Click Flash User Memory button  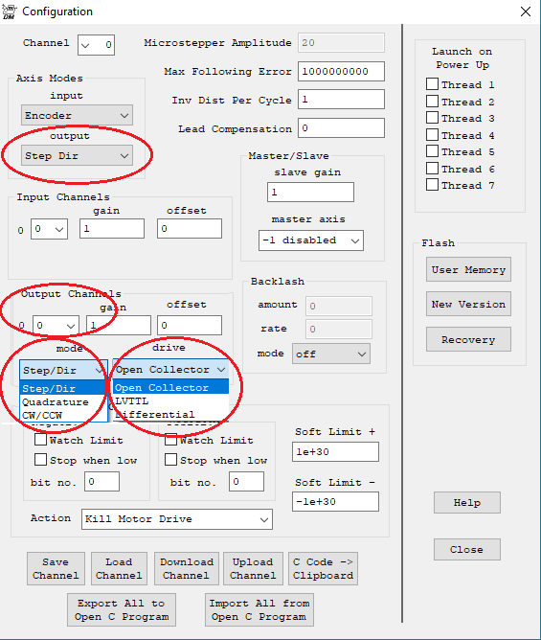click(x=468, y=269)
